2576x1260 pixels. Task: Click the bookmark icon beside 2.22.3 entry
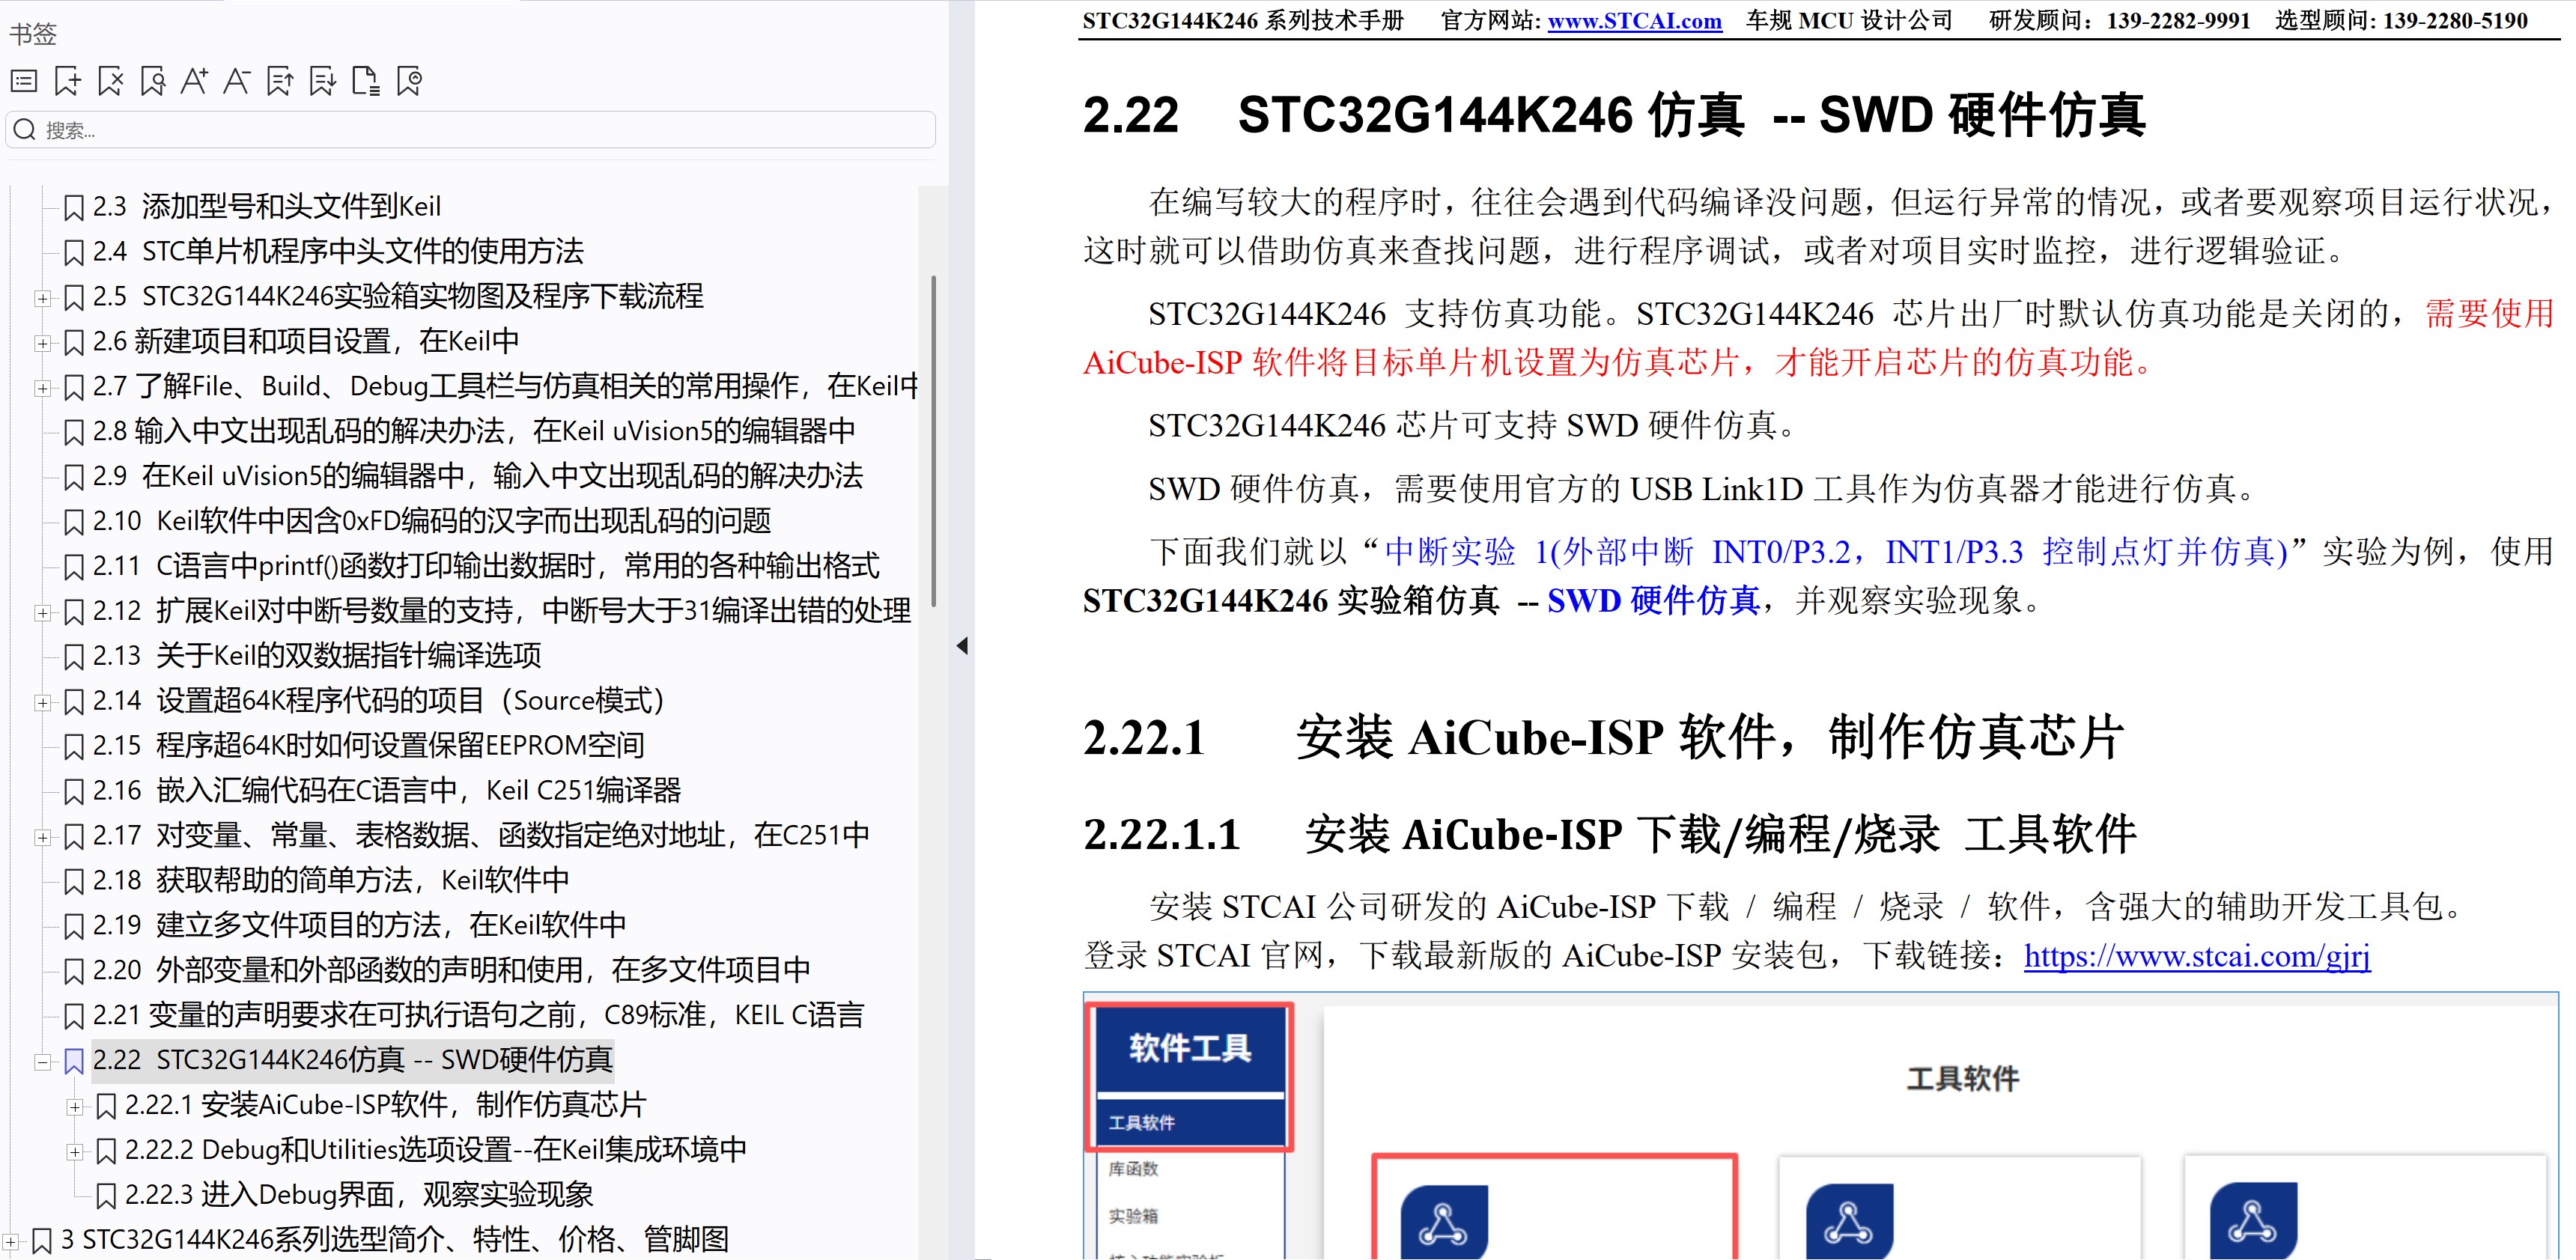point(106,1196)
